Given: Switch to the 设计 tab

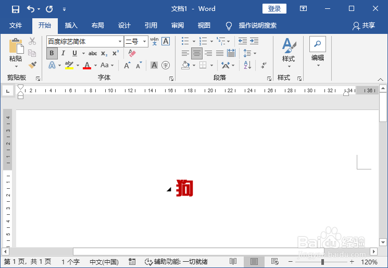Looking at the screenshot, I should pyautogui.click(x=124, y=25).
